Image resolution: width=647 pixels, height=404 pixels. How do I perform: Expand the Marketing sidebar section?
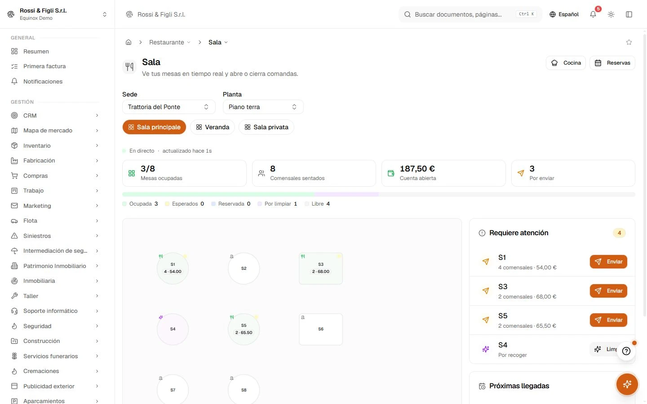coord(55,206)
